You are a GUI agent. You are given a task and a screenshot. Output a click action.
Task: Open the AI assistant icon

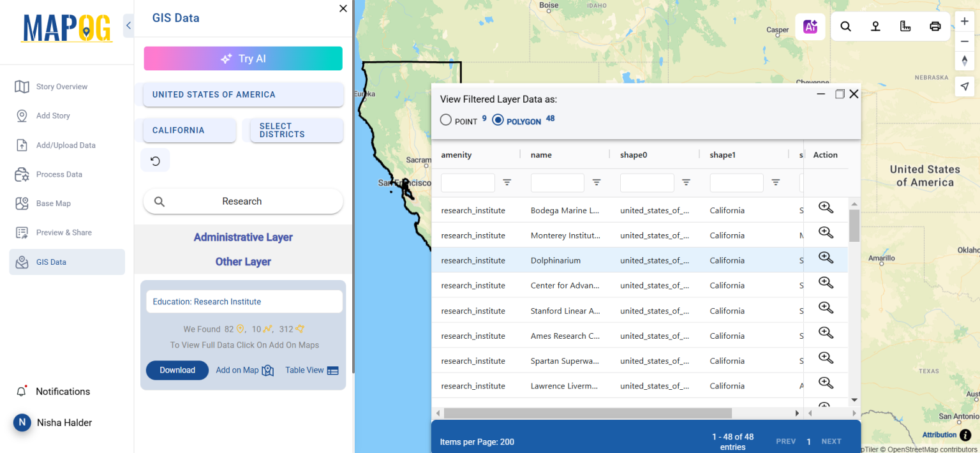[x=810, y=26]
